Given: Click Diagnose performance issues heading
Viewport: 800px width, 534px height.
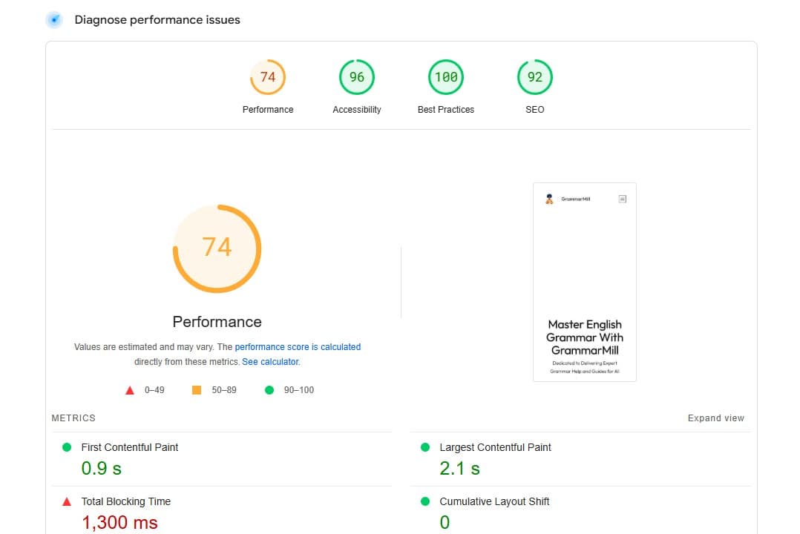Looking at the screenshot, I should click(x=157, y=20).
